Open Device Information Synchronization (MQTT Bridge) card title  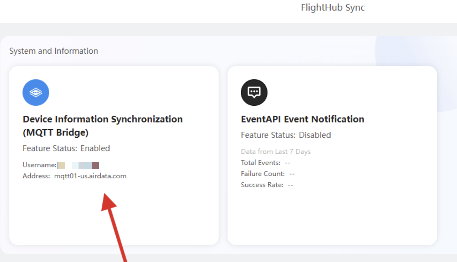[x=103, y=126]
